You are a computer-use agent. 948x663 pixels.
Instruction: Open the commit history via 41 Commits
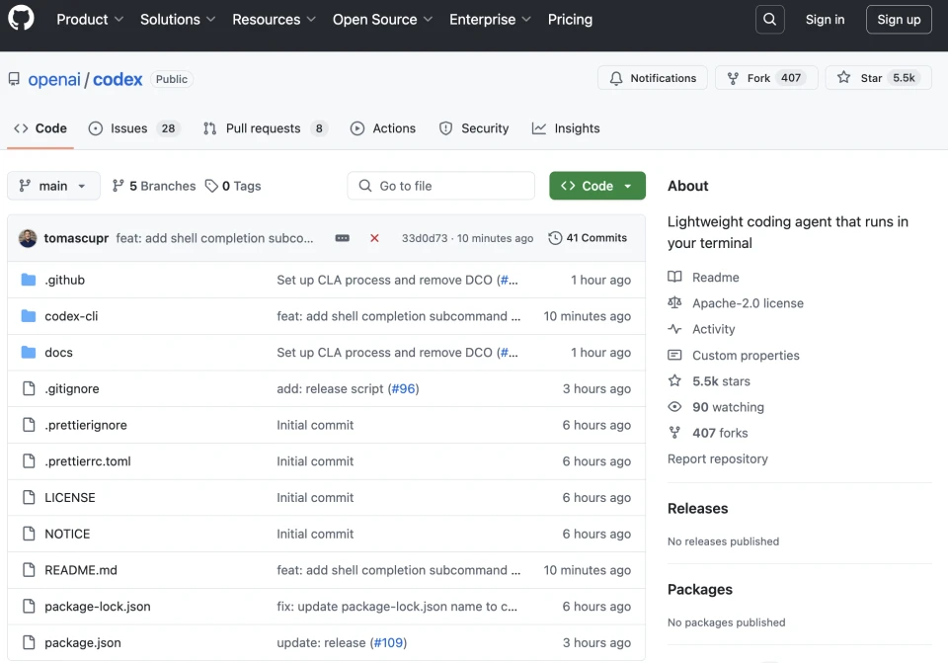[x=588, y=238]
